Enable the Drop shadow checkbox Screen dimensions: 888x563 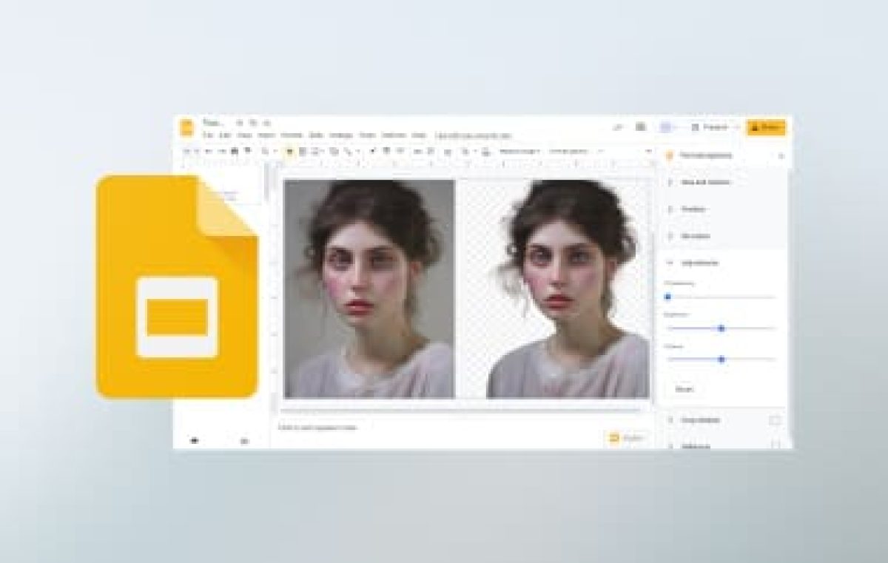775,420
